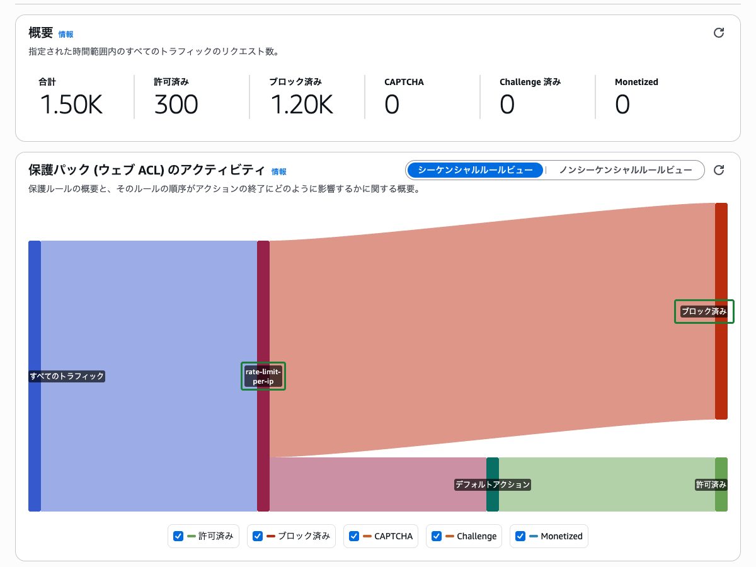Switch to ノンシーケンシャルルールビュー
The height and width of the screenshot is (567, 756).
(x=626, y=170)
